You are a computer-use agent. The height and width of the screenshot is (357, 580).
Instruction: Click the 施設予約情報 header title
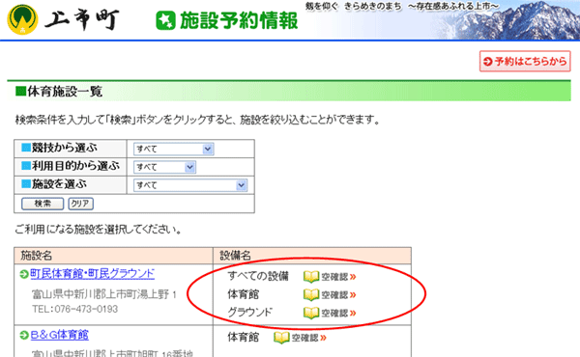point(239,20)
